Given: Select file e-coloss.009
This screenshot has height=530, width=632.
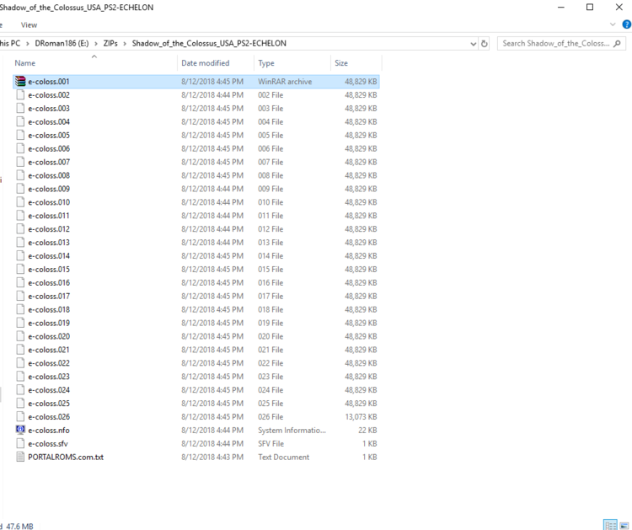Looking at the screenshot, I should pyautogui.click(x=49, y=189).
